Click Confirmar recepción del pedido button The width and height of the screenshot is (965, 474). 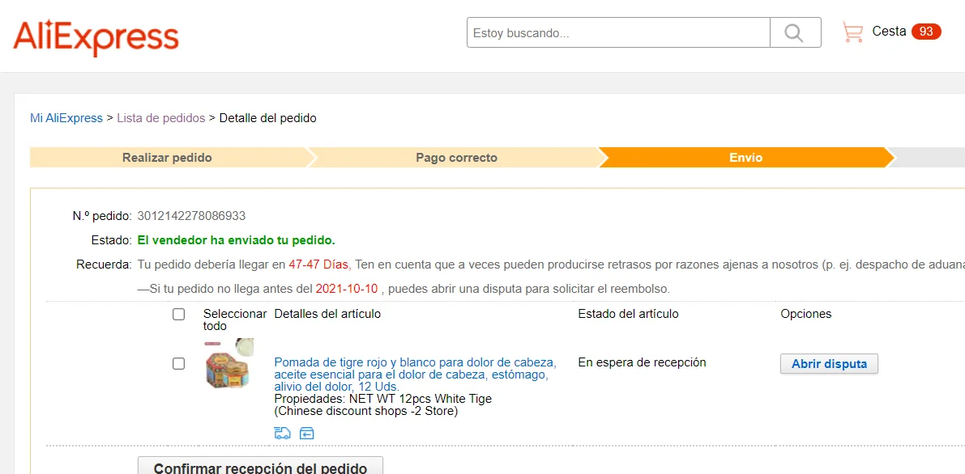260,467
